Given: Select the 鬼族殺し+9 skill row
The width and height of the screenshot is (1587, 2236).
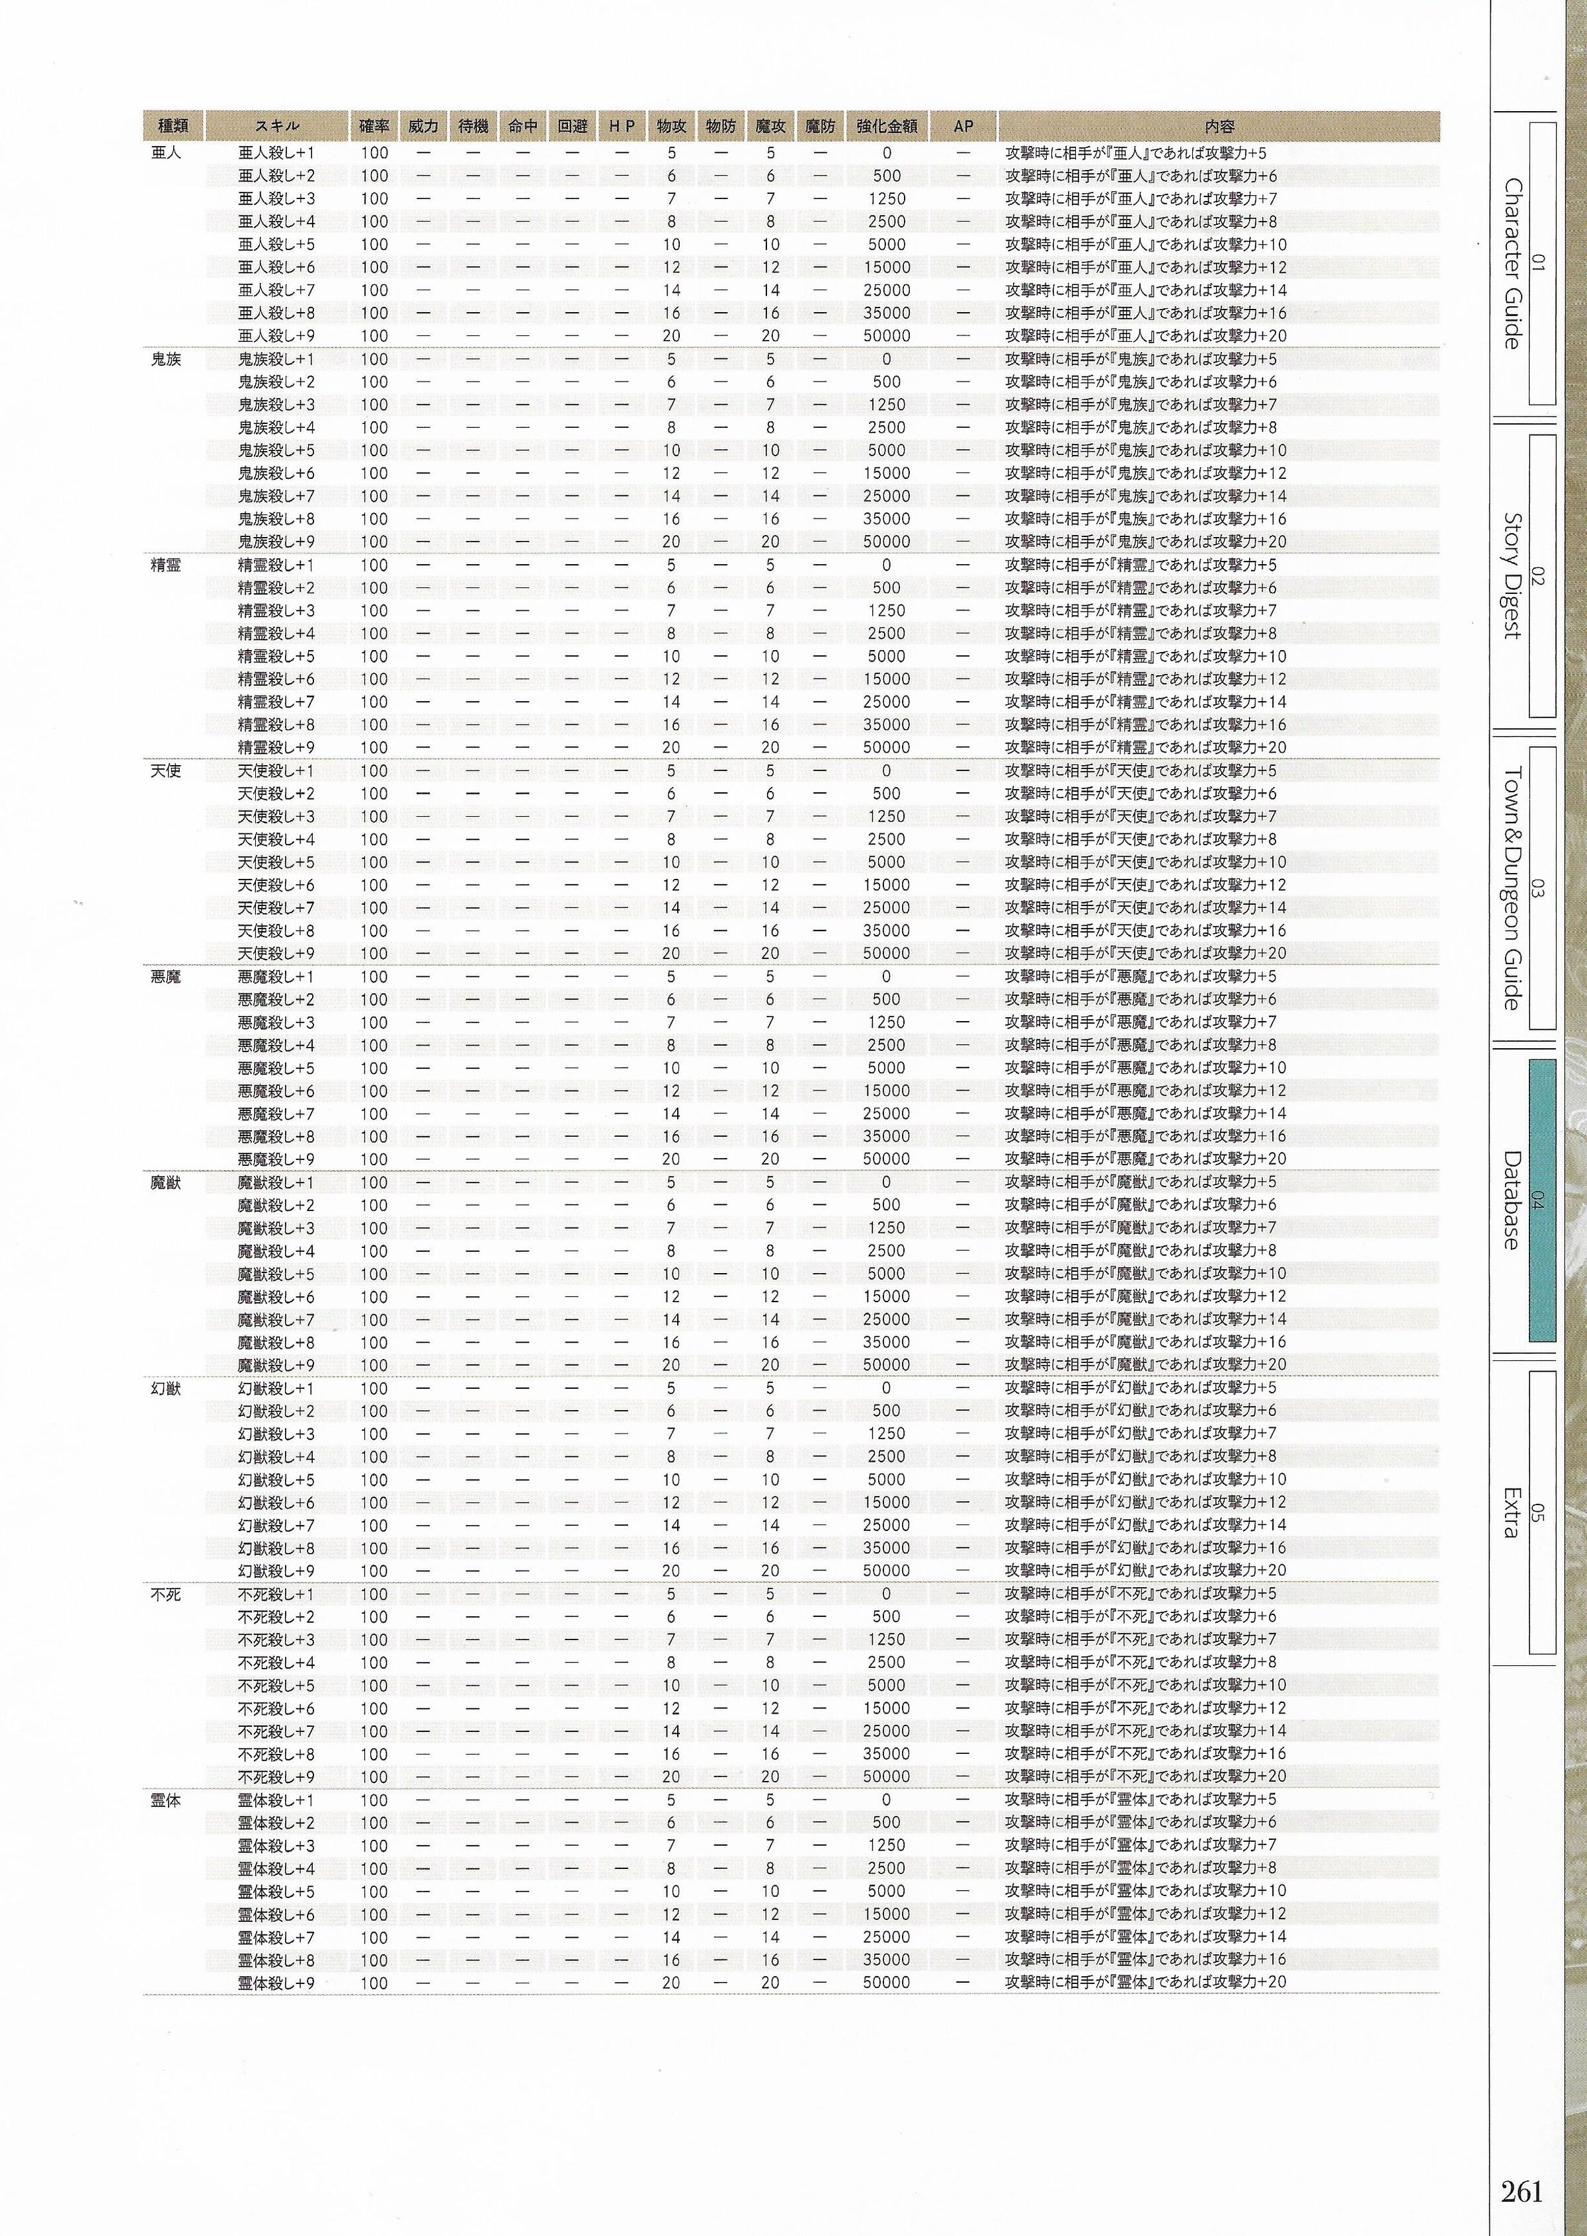Looking at the screenshot, I should (x=792, y=542).
